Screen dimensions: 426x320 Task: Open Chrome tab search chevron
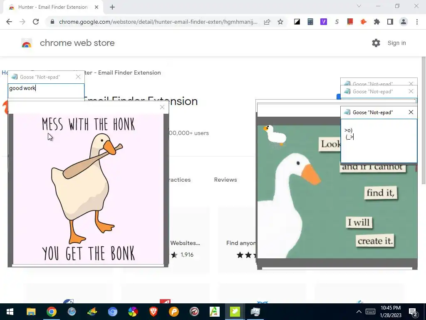click(359, 6)
